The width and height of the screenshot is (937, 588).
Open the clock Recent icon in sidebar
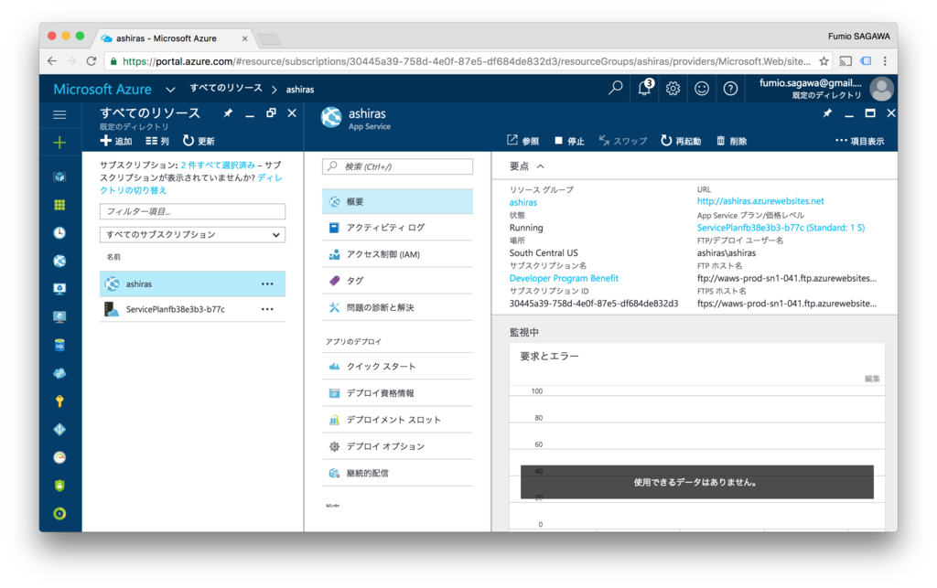click(x=59, y=233)
